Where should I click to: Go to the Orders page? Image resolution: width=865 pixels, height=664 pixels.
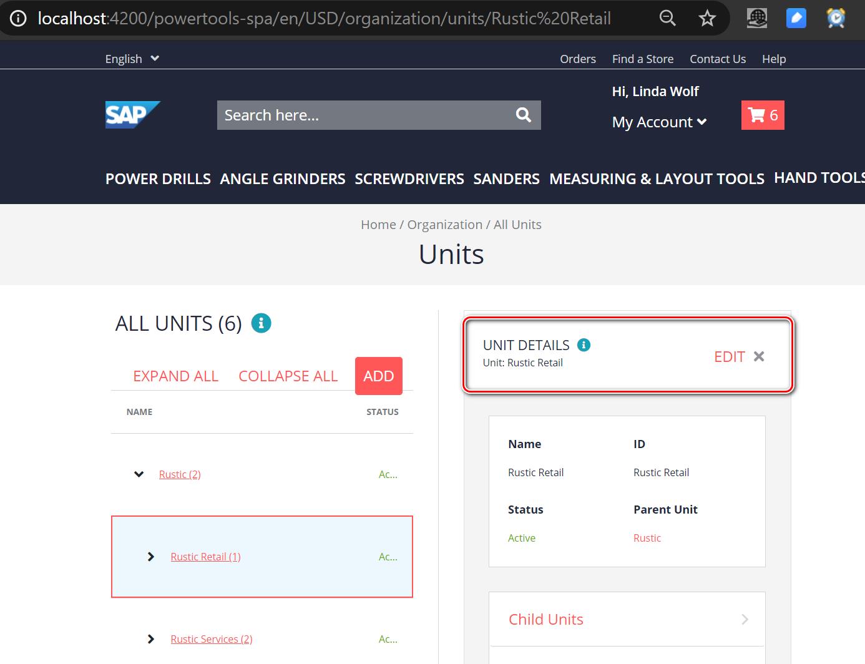(x=578, y=59)
